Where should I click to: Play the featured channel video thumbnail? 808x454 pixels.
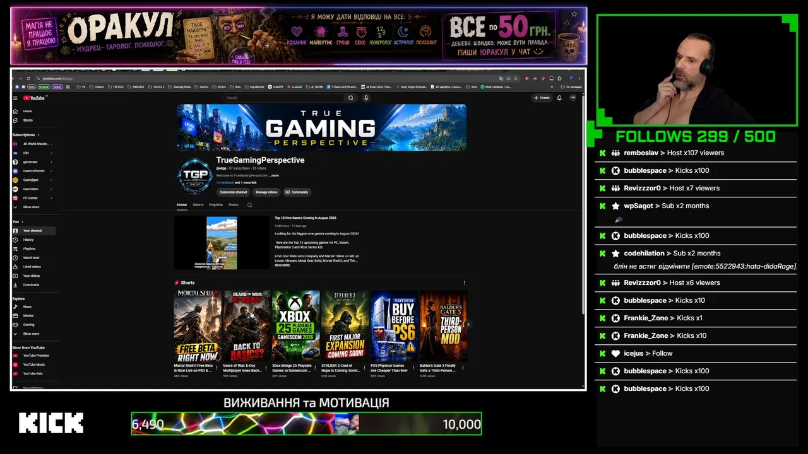pyautogui.click(x=222, y=243)
